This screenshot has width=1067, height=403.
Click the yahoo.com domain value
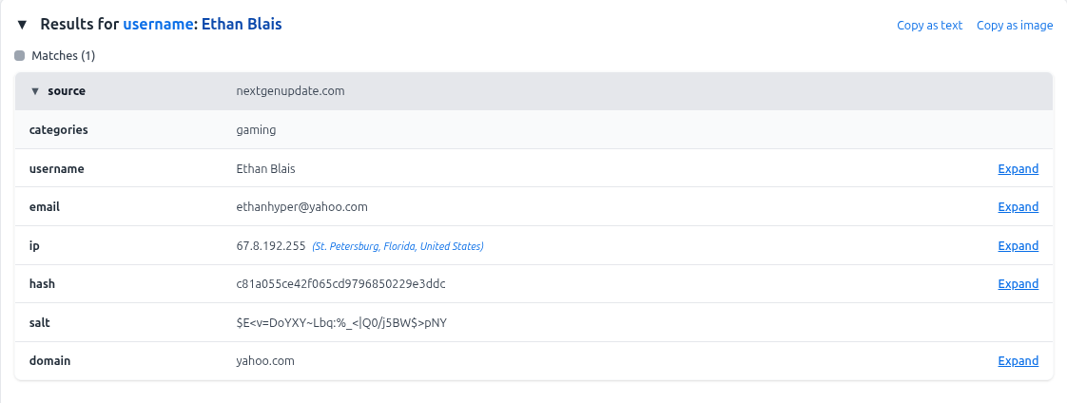point(265,361)
